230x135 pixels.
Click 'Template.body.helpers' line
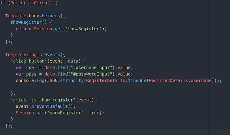35,16
